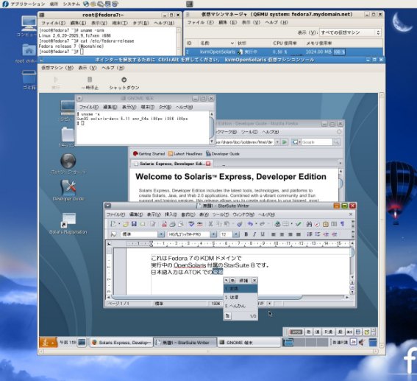The width and height of the screenshot is (417, 381).
Task: Click the Fedora アプリケーション menu
Action: [x=28, y=4]
